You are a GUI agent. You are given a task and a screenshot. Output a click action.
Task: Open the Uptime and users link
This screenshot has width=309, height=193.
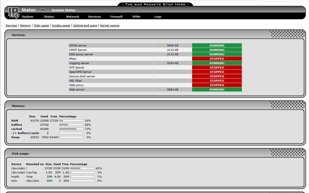pyautogui.click(x=85, y=26)
